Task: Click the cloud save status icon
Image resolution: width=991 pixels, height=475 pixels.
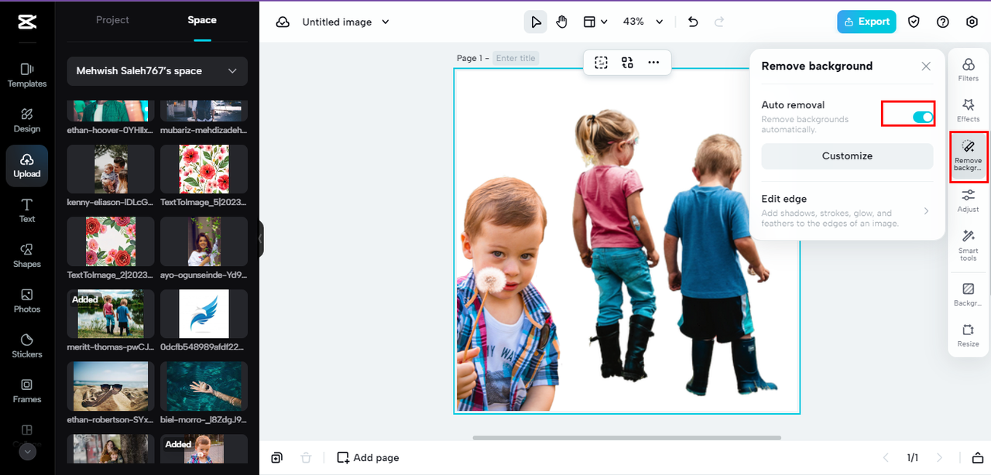Action: (x=283, y=22)
